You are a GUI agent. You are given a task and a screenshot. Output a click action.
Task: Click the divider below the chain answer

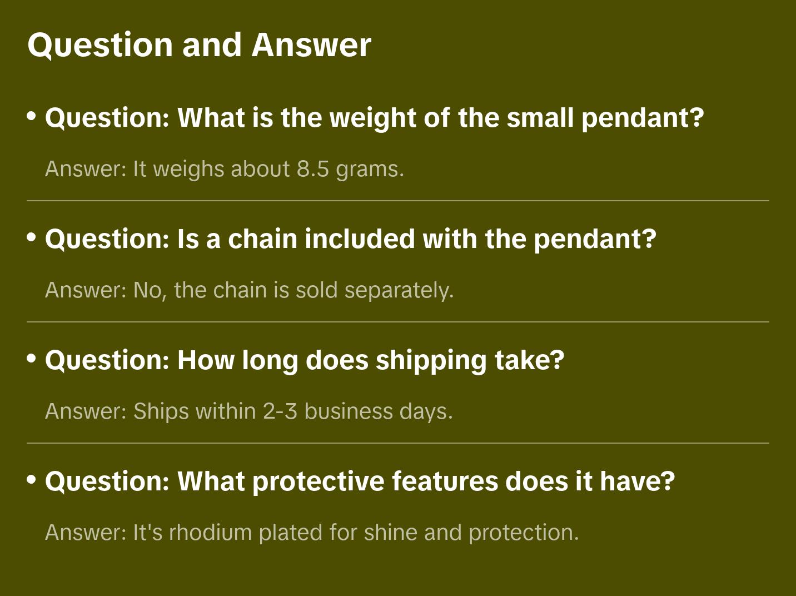(x=398, y=322)
